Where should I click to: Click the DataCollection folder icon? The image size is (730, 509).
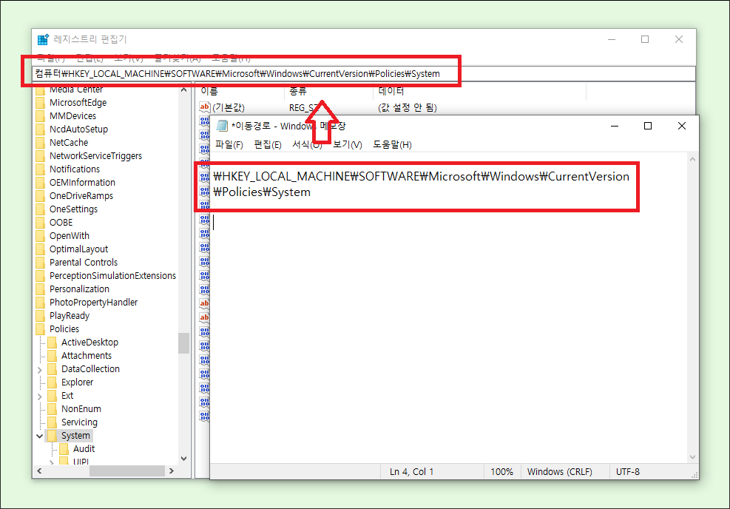[x=52, y=369]
